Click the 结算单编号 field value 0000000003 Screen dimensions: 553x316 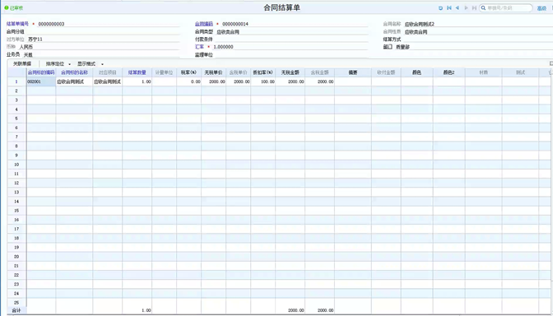(52, 24)
